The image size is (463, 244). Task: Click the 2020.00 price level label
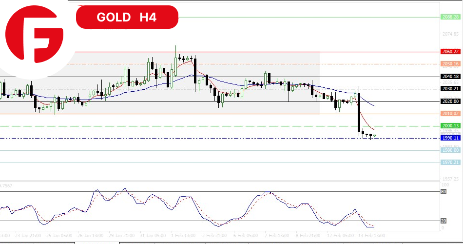pyautogui.click(x=450, y=102)
